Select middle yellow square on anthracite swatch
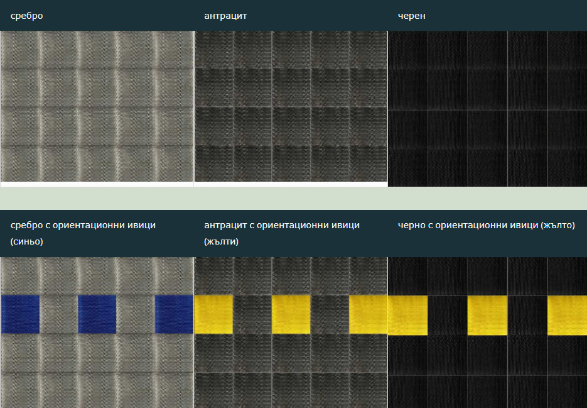The image size is (587, 408). pos(291,314)
